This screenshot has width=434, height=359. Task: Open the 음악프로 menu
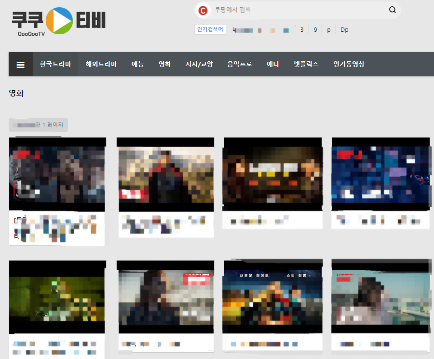239,64
